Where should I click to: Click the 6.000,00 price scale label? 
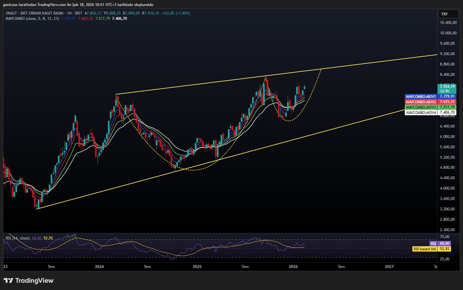pyautogui.click(x=448, y=137)
